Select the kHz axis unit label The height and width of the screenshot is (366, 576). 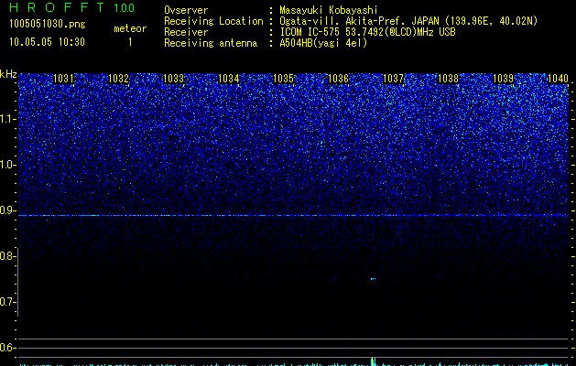click(8, 74)
